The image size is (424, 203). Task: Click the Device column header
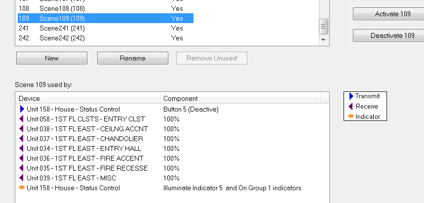tap(87, 98)
